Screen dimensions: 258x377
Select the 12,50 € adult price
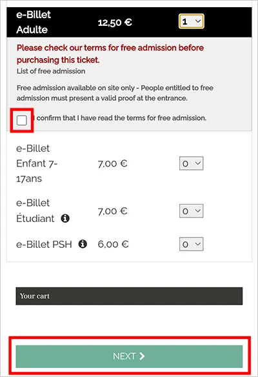tap(115, 23)
